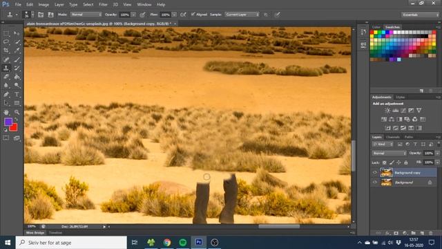
Task: Hide the Background layer
Action: 374,183
